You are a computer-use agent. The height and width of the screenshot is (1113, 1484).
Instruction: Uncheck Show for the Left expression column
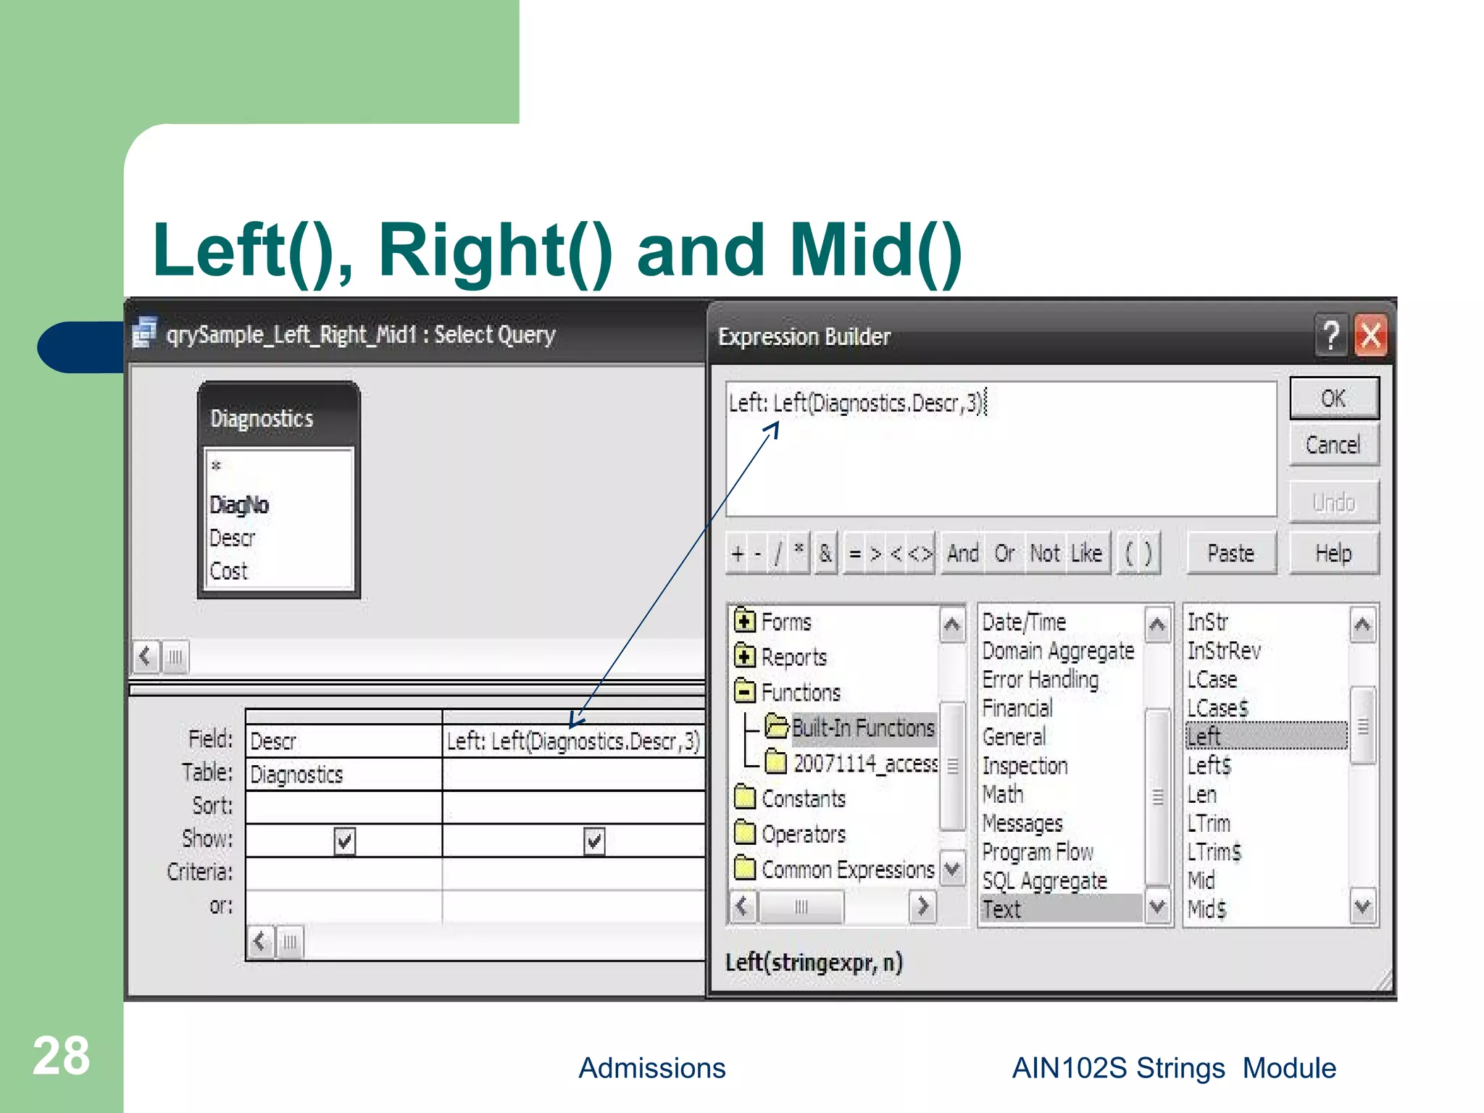coord(594,841)
